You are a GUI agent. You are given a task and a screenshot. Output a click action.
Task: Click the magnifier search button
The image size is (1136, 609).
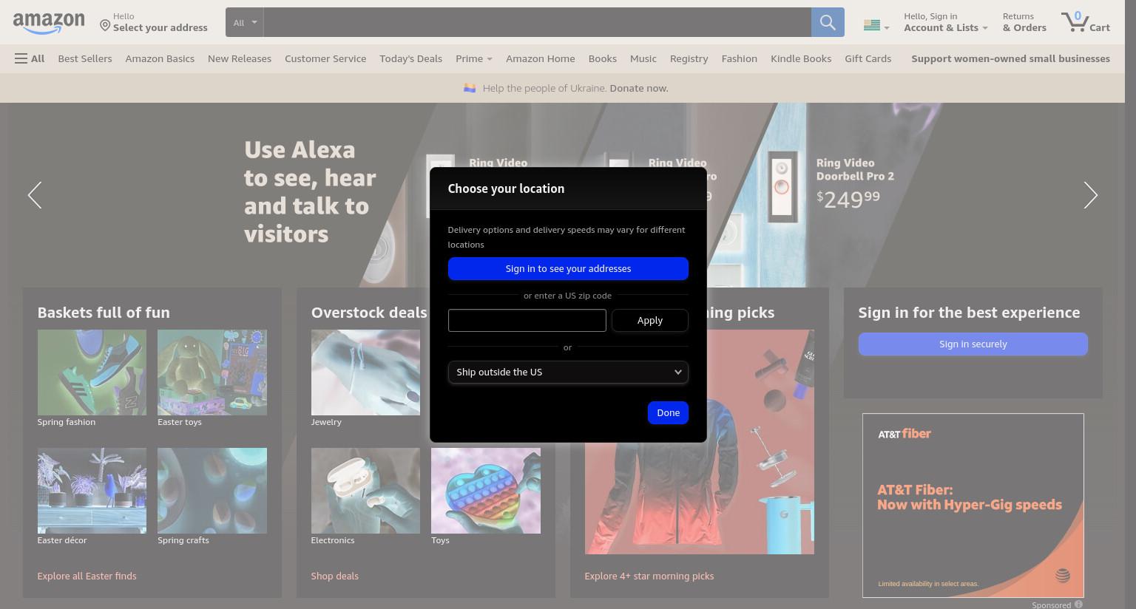tap(828, 22)
